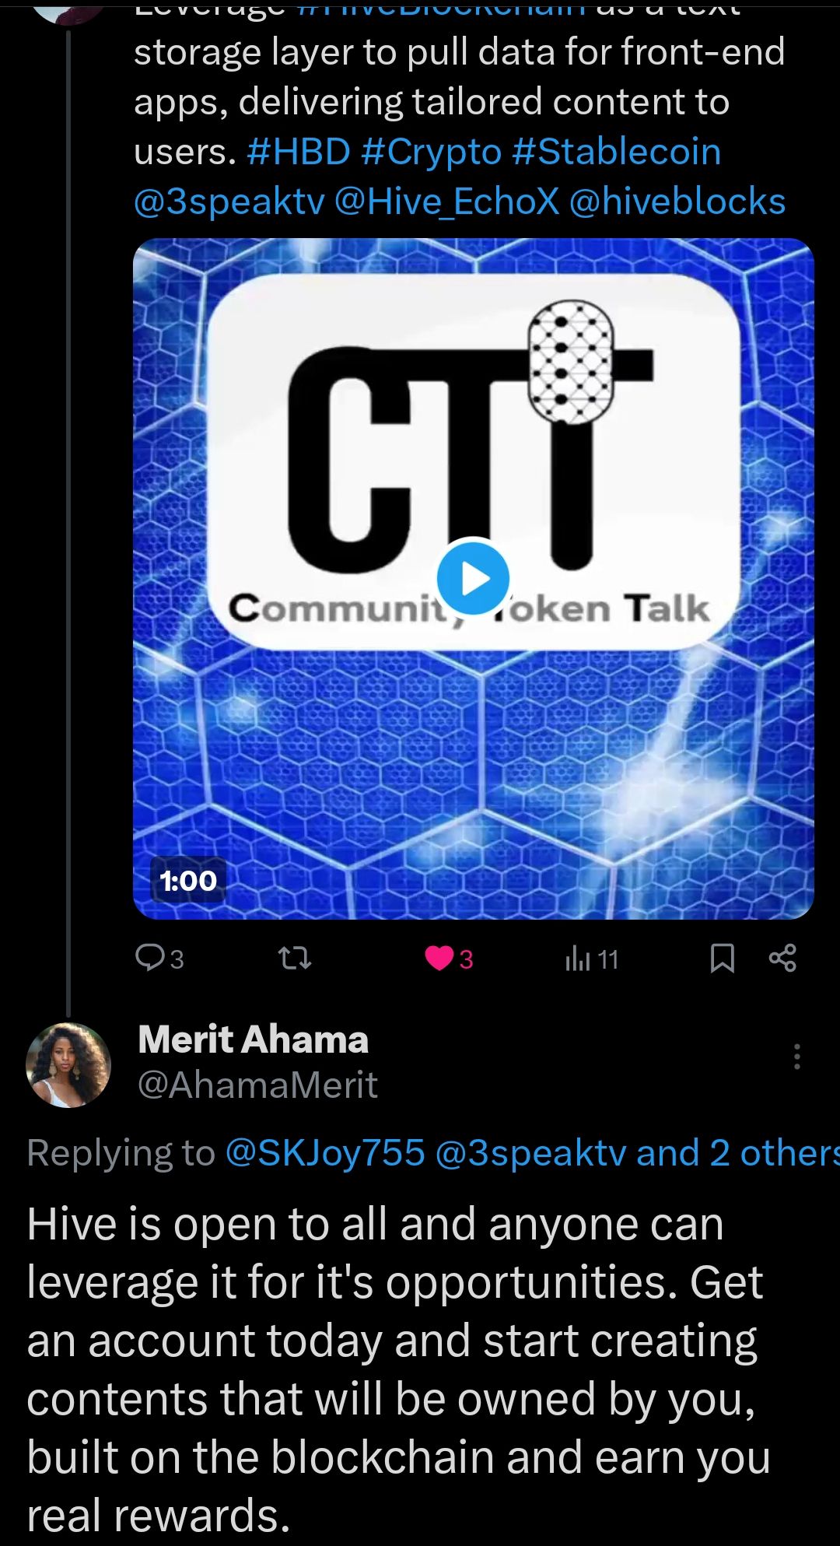
Task: Open @SKJoy755 in Replying to line
Action: coord(325,1152)
